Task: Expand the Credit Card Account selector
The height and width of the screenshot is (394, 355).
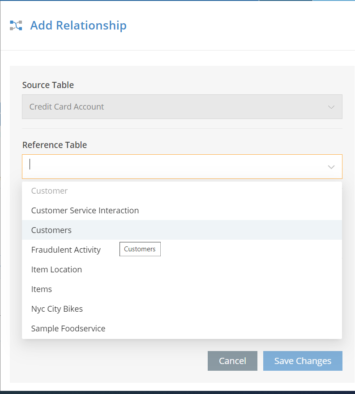Action: [x=182, y=106]
